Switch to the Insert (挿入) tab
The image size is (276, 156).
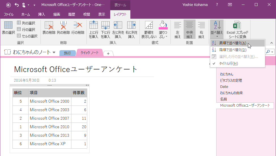[x=42, y=14]
